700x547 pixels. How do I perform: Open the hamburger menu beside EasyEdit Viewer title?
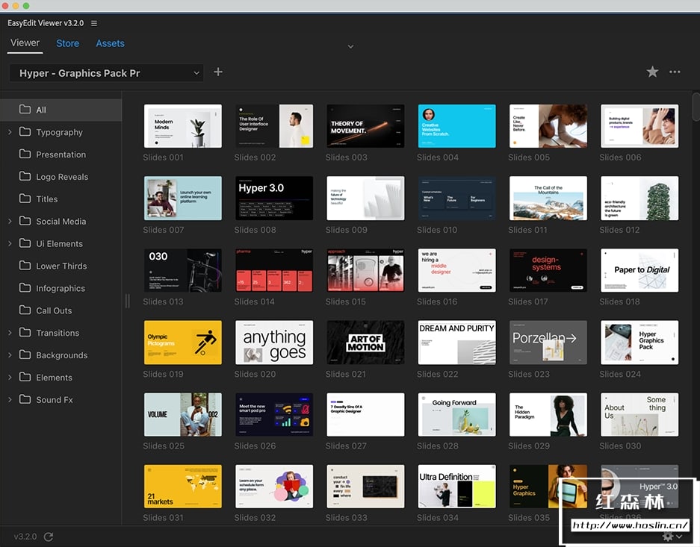coord(94,23)
